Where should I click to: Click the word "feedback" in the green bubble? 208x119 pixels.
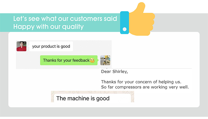point(81,60)
